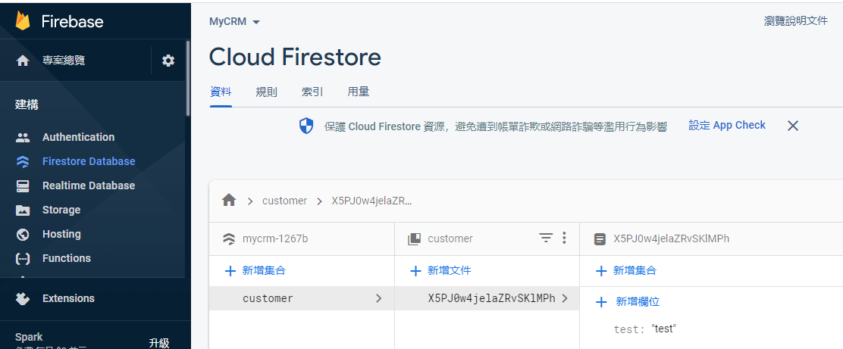Open Hosting in the sidebar
Screen dimensions: 843x349
[x=62, y=234]
